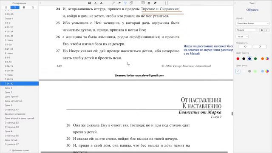Select no background color option
Screen dimensions: 272x153
pos(238,71)
